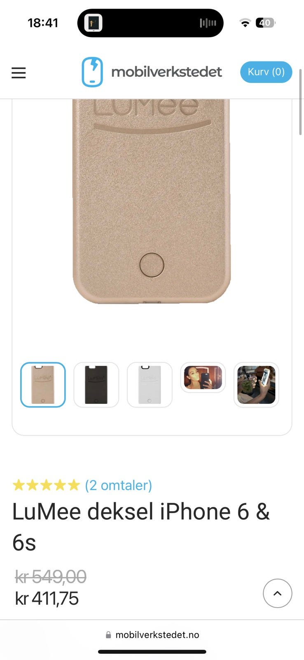The image size is (304, 660).
Task: Tap the lock icon in address bar
Action: point(108,635)
